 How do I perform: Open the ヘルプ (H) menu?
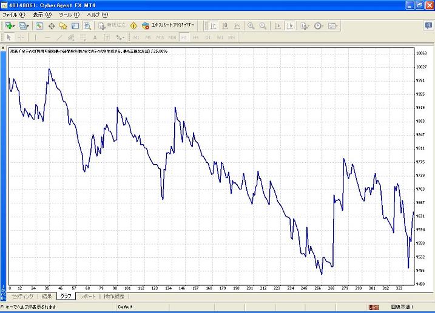98,15
